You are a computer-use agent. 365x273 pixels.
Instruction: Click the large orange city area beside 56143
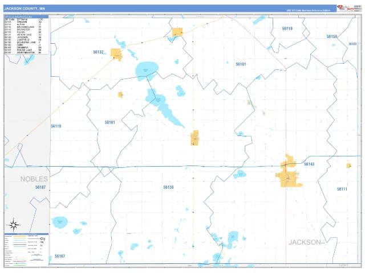(x=288, y=171)
